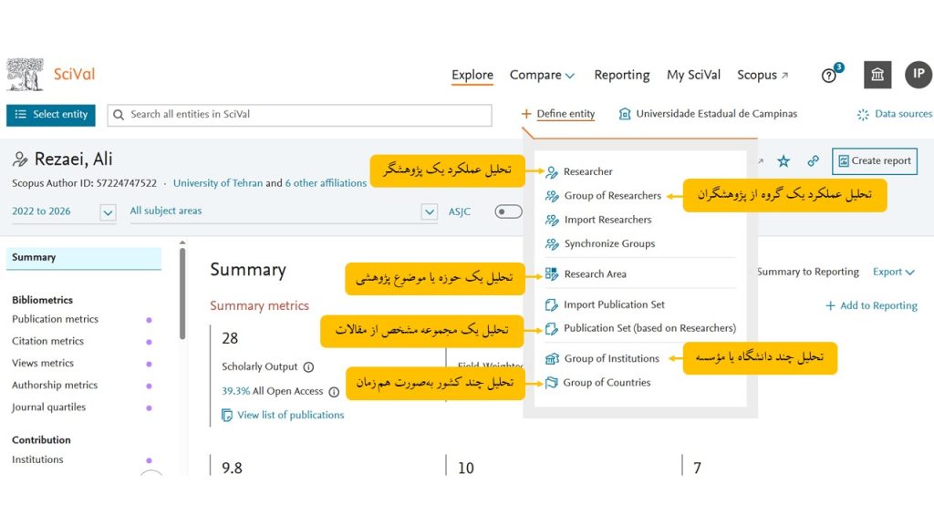Open the IP user profile avatar

(918, 75)
